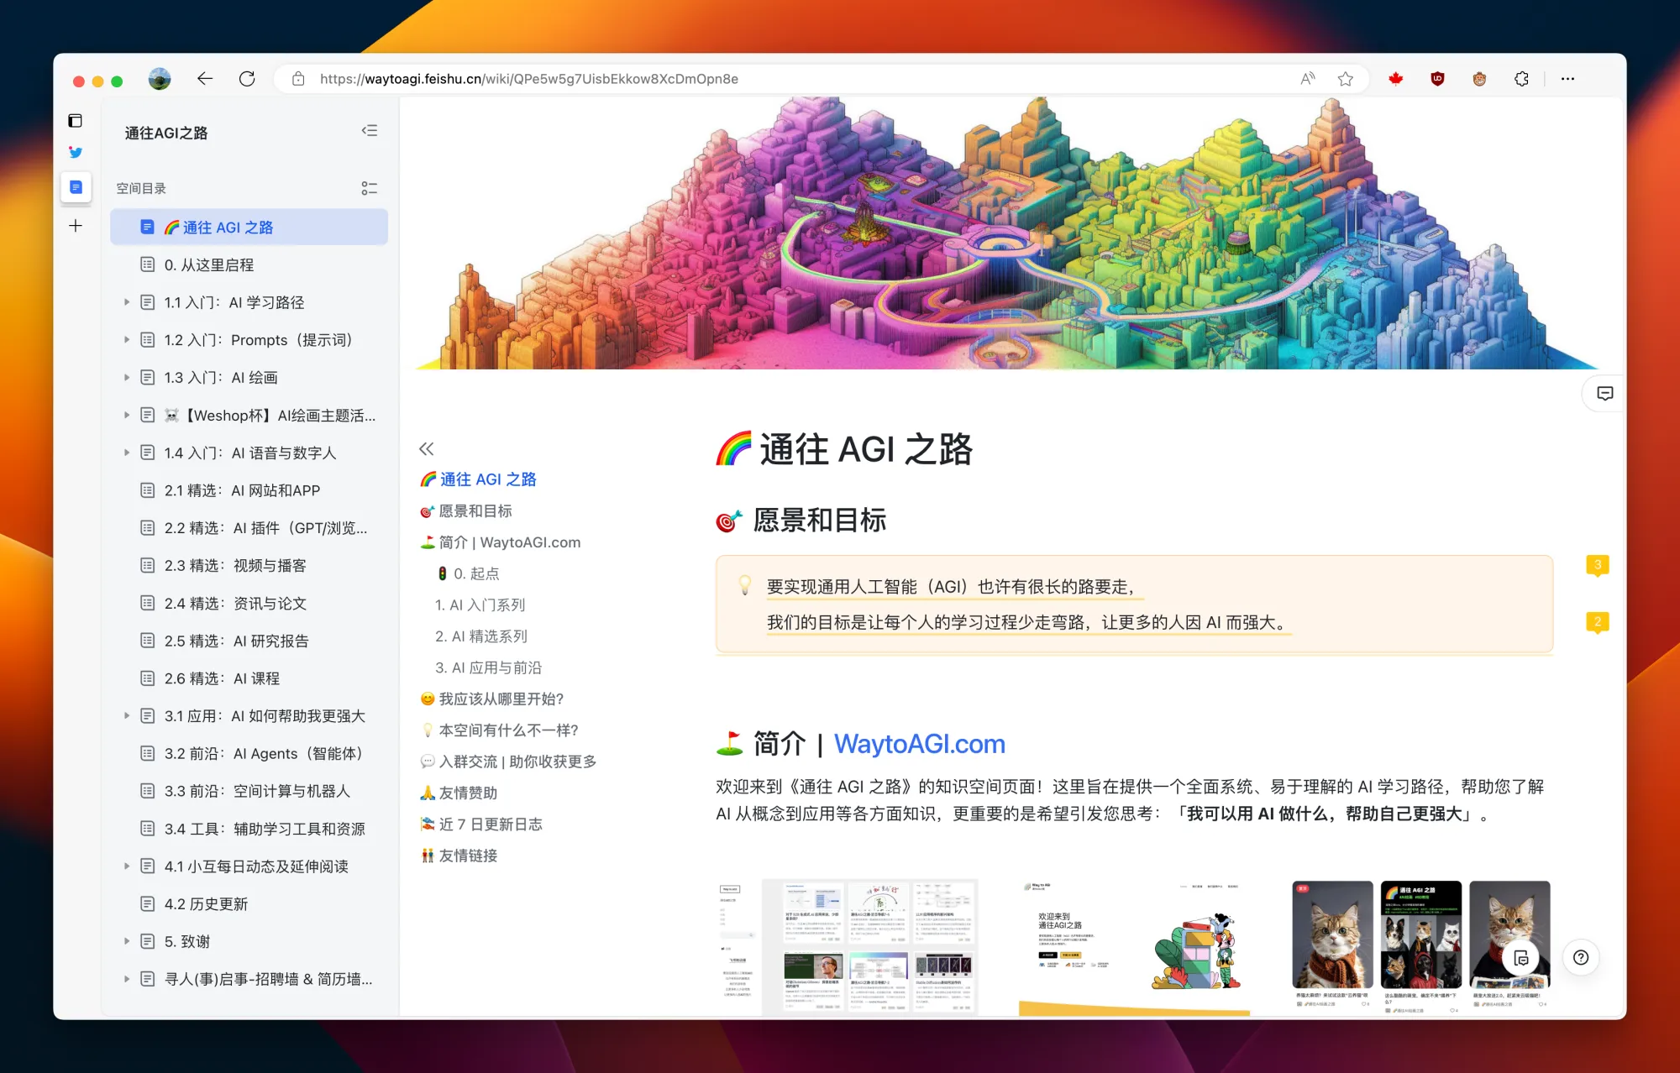
Task: Click the directory tree settings icon
Action: 370,188
